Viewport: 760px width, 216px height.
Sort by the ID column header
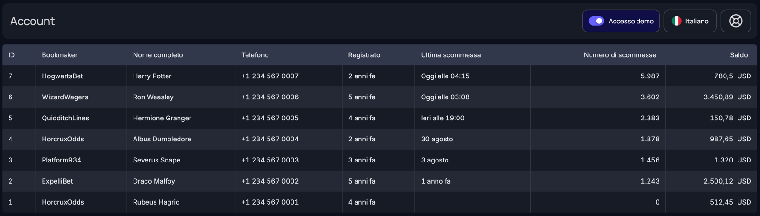click(x=11, y=55)
